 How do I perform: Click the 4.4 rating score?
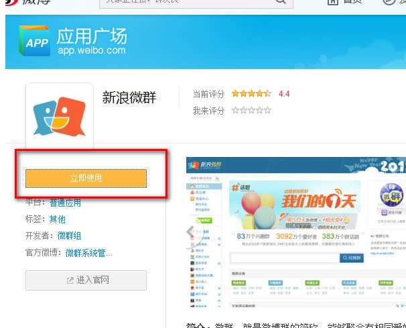(x=284, y=94)
